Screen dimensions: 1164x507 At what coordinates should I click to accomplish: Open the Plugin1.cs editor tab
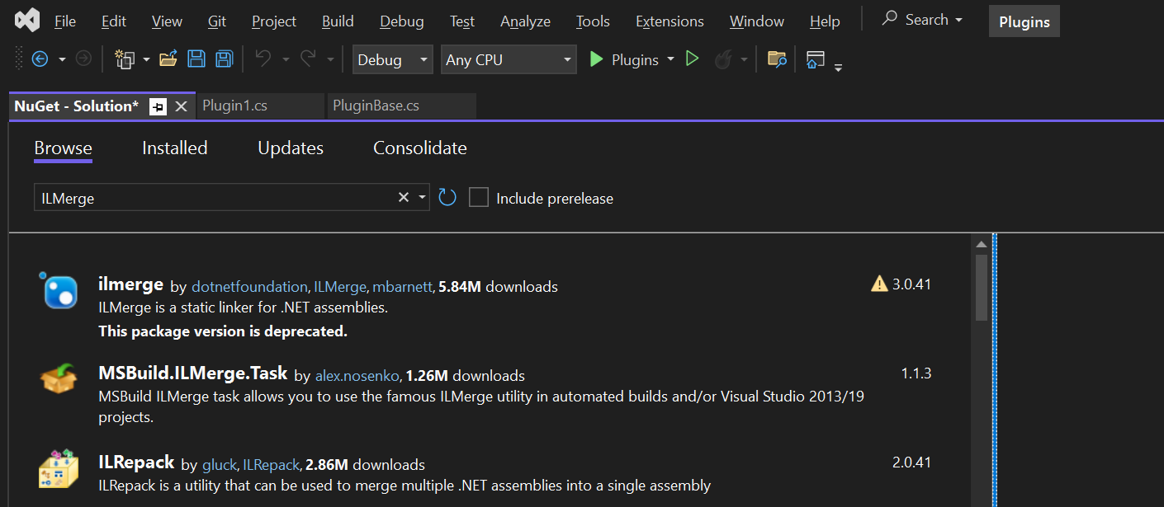click(235, 106)
